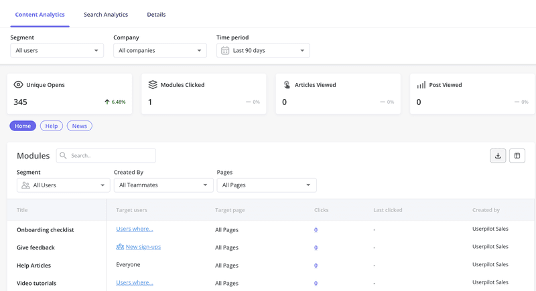Click the eye icon beside Unique Opens
Image resolution: width=536 pixels, height=291 pixels.
pyautogui.click(x=19, y=85)
